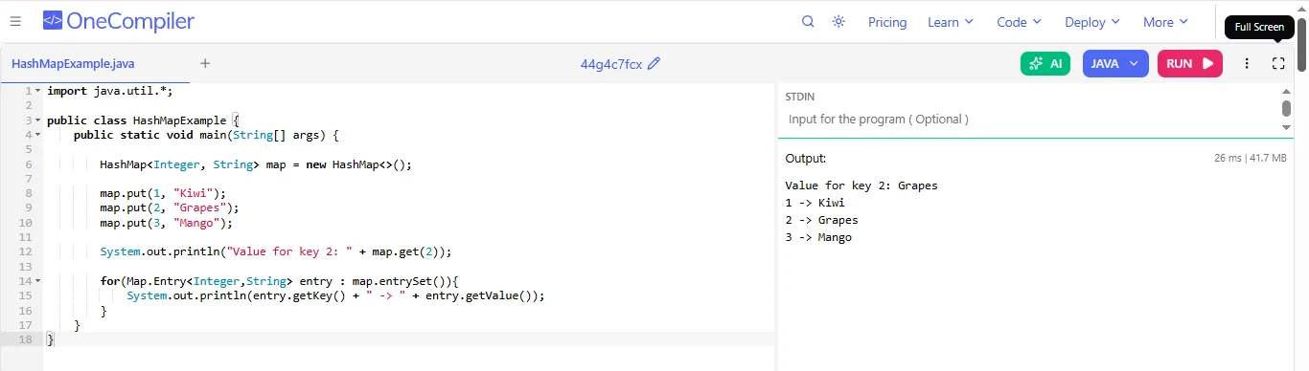
Task: Click the 'Output:' label
Action: coord(805,158)
